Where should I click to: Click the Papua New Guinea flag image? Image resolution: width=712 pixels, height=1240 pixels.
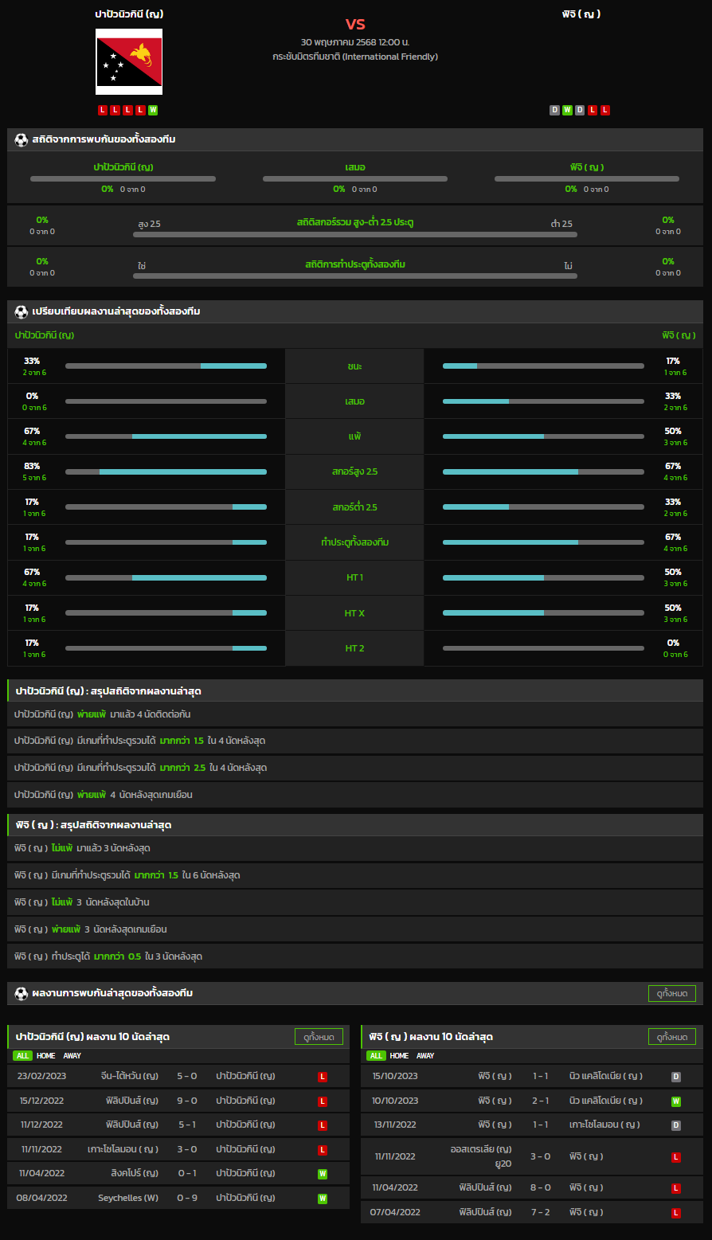tap(129, 62)
